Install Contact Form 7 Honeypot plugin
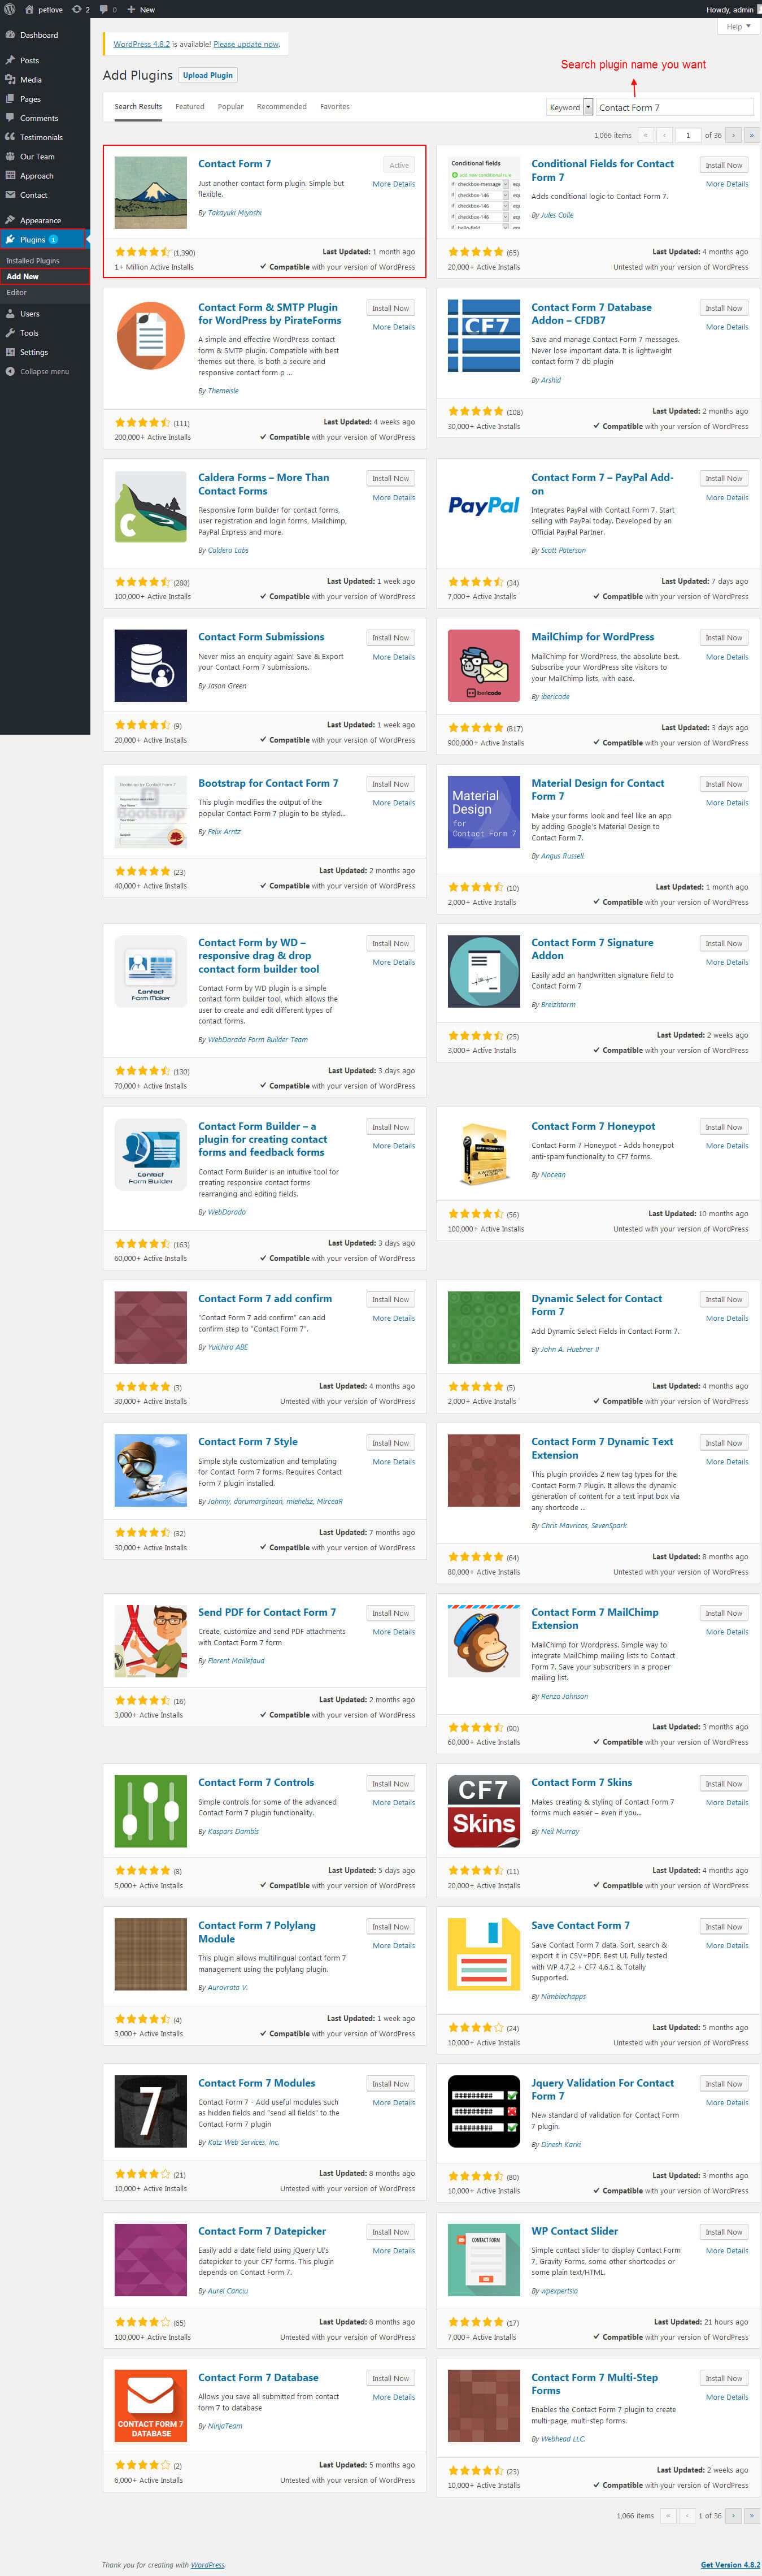Viewport: 762px width, 2576px height. click(724, 1127)
